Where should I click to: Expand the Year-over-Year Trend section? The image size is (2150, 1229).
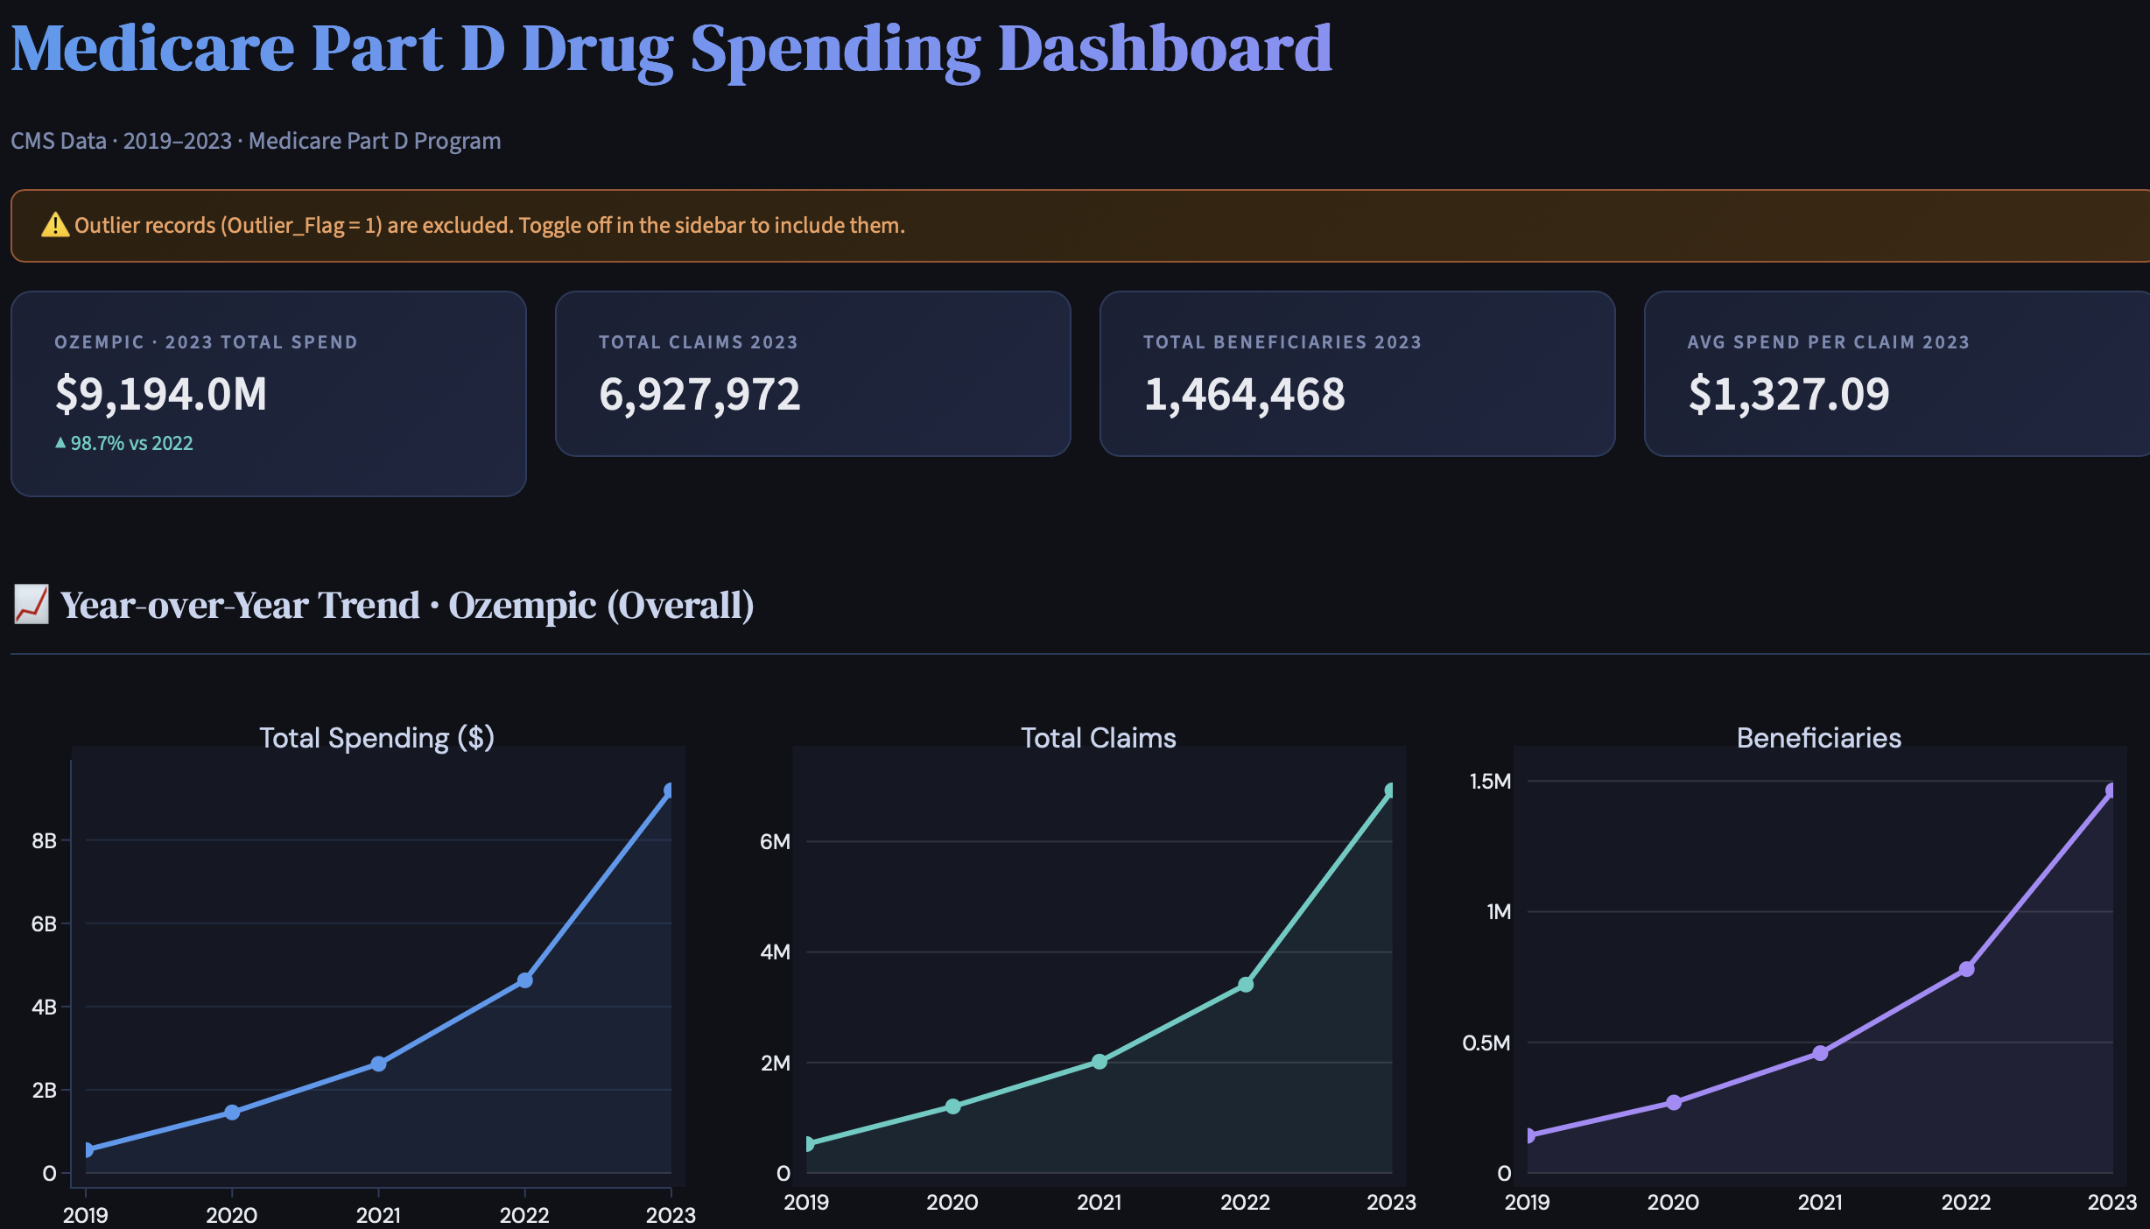tap(385, 604)
